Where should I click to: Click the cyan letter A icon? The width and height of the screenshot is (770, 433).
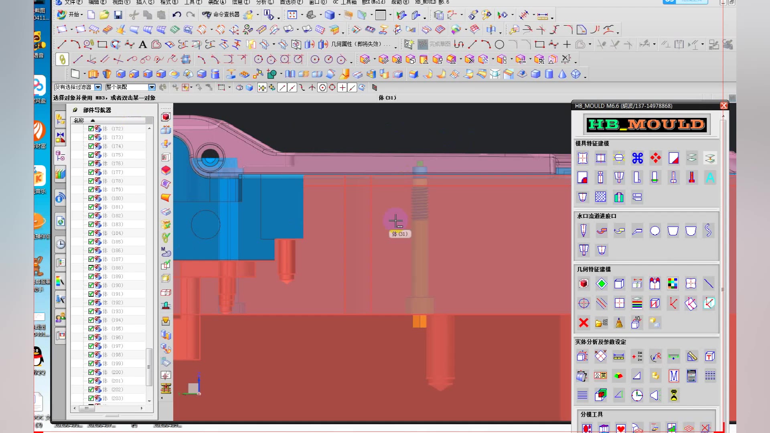point(710,177)
